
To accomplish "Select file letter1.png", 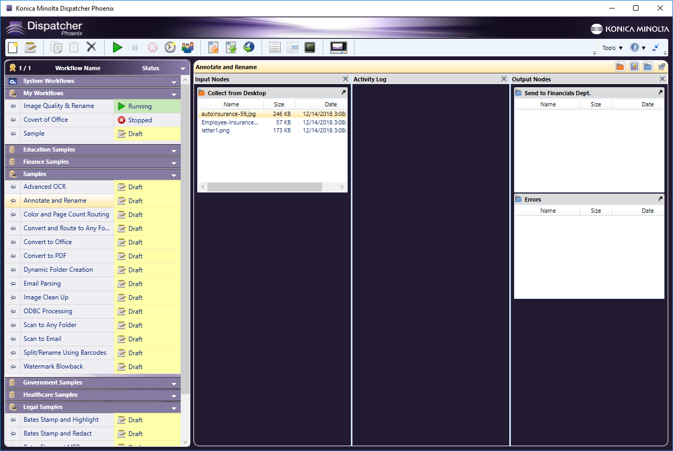I will pyautogui.click(x=272, y=131).
